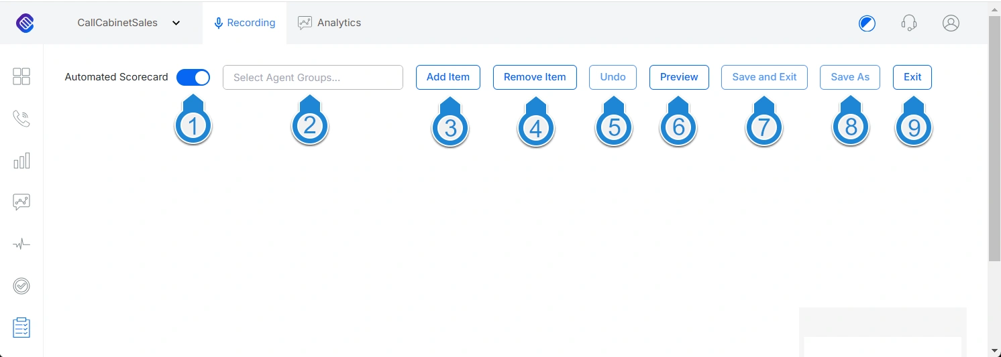
Task: Switch to the Analytics tab
Action: (329, 23)
